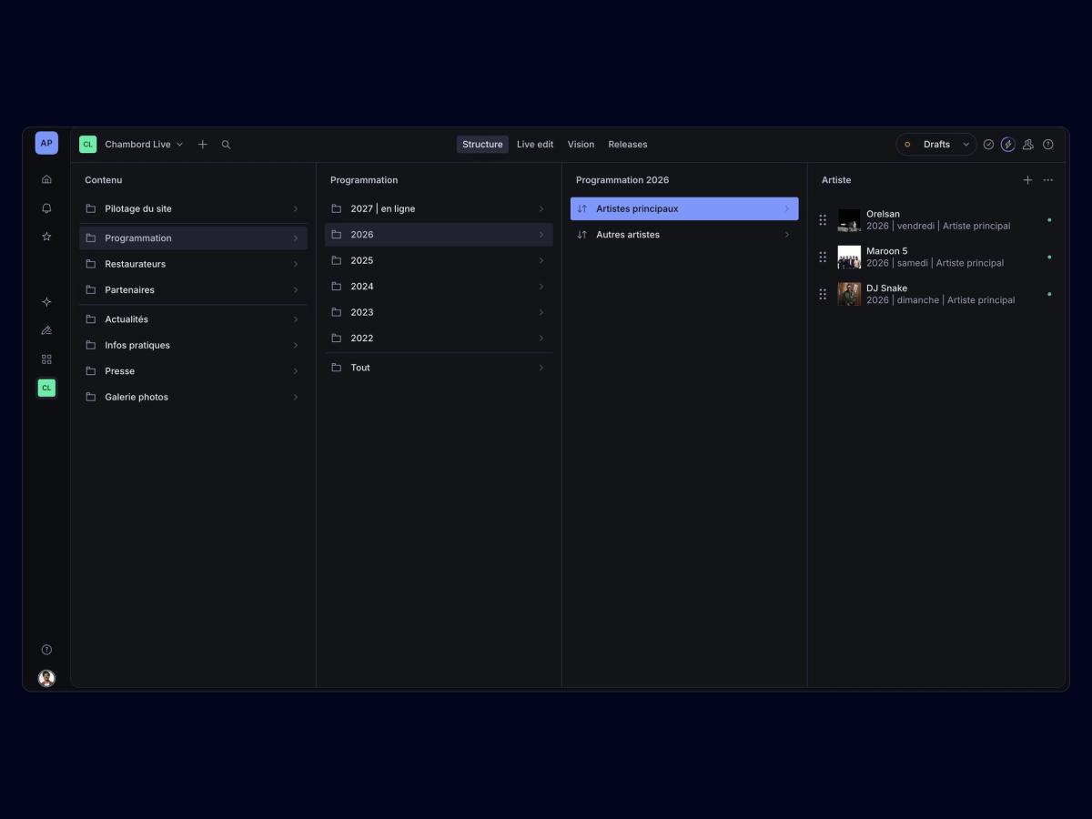Click the plus icon beside Chambord Live
The width and height of the screenshot is (1092, 819).
tap(203, 145)
